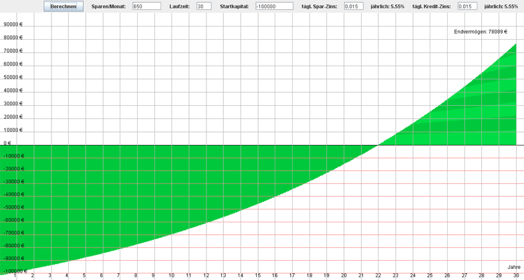Click year 22 on the x-axis
This screenshot has height=280, width=524.
378,276
